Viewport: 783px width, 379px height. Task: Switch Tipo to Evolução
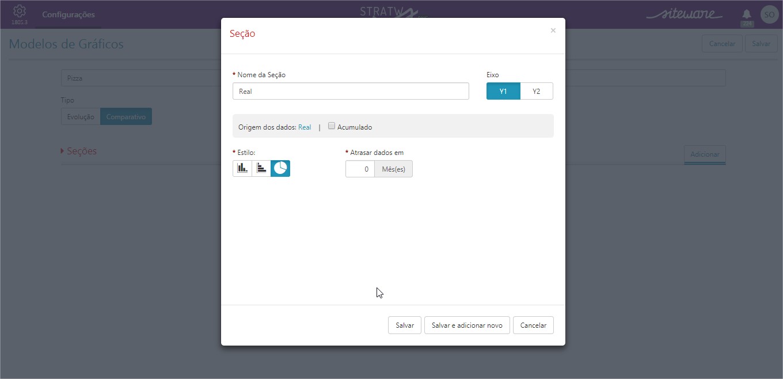pyautogui.click(x=81, y=116)
